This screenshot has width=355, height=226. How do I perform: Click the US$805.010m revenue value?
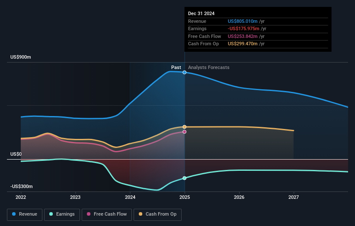(x=243, y=21)
